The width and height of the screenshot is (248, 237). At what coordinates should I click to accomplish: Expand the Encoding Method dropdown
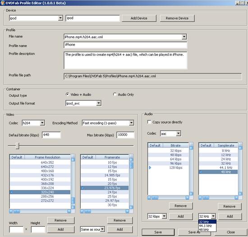(131, 123)
